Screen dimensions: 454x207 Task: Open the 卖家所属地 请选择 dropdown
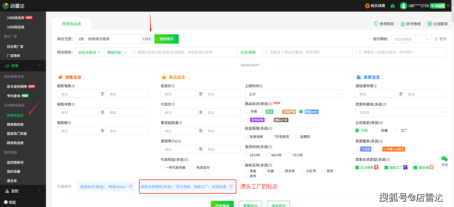tap(401, 112)
